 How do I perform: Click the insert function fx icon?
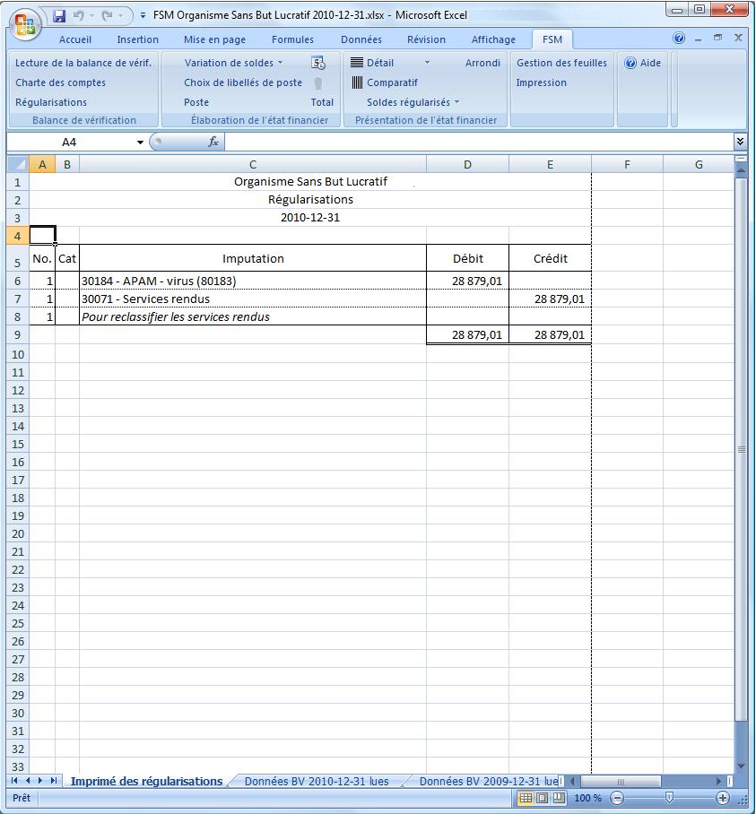[x=213, y=142]
